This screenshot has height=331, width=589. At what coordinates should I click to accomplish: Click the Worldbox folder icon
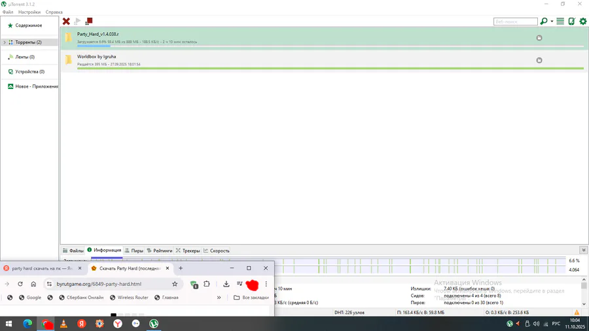pos(68,60)
